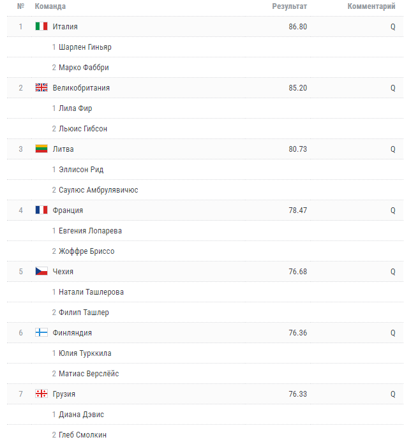Open Евгения Лопарева athlete entry
Viewport: 411px width, 442px height.
(90, 231)
